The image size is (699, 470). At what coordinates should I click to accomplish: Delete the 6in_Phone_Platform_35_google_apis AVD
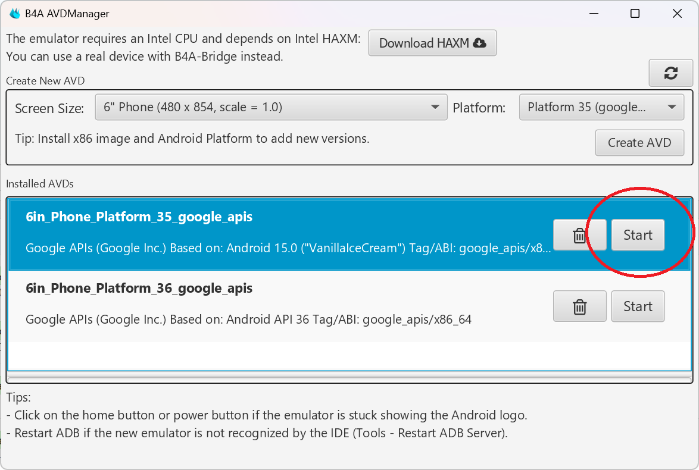(x=579, y=235)
